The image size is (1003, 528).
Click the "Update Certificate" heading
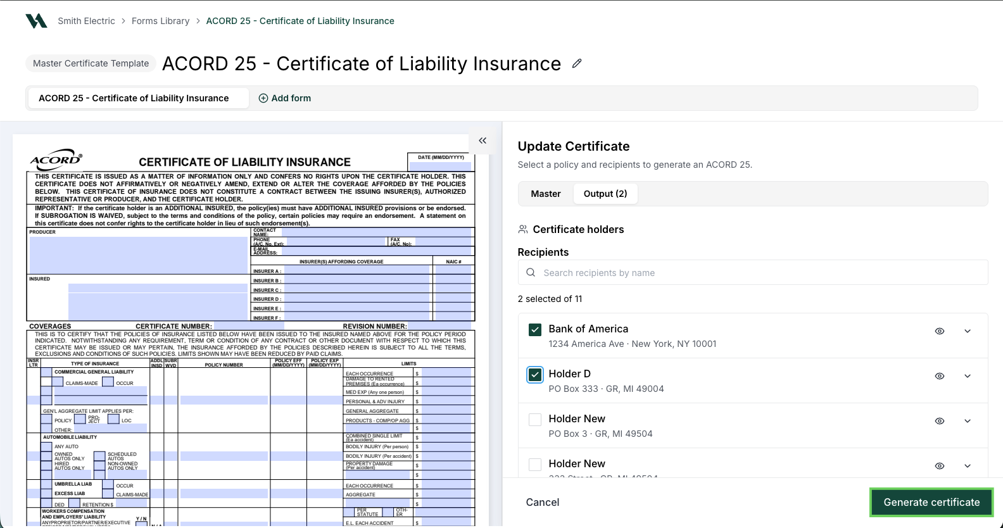[x=574, y=146]
